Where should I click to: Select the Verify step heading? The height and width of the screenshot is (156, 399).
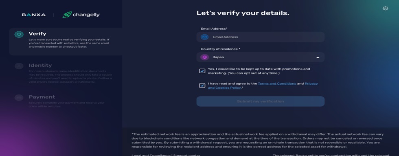[x=37, y=34]
